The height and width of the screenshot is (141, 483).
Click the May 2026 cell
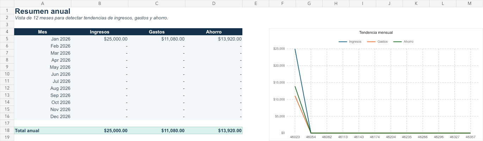(x=43, y=67)
